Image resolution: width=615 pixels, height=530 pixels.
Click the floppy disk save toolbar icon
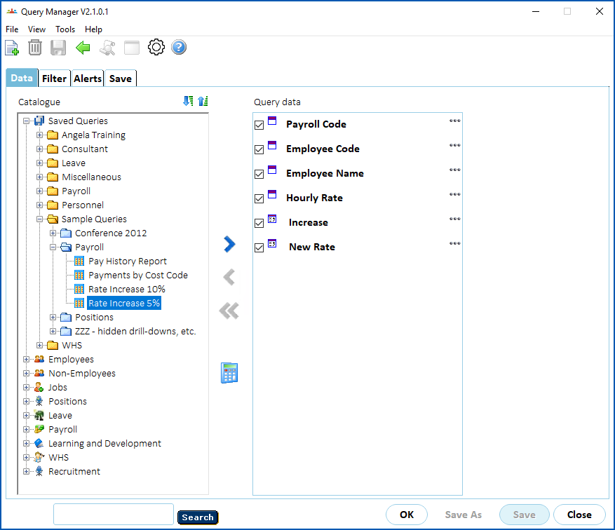click(58, 48)
